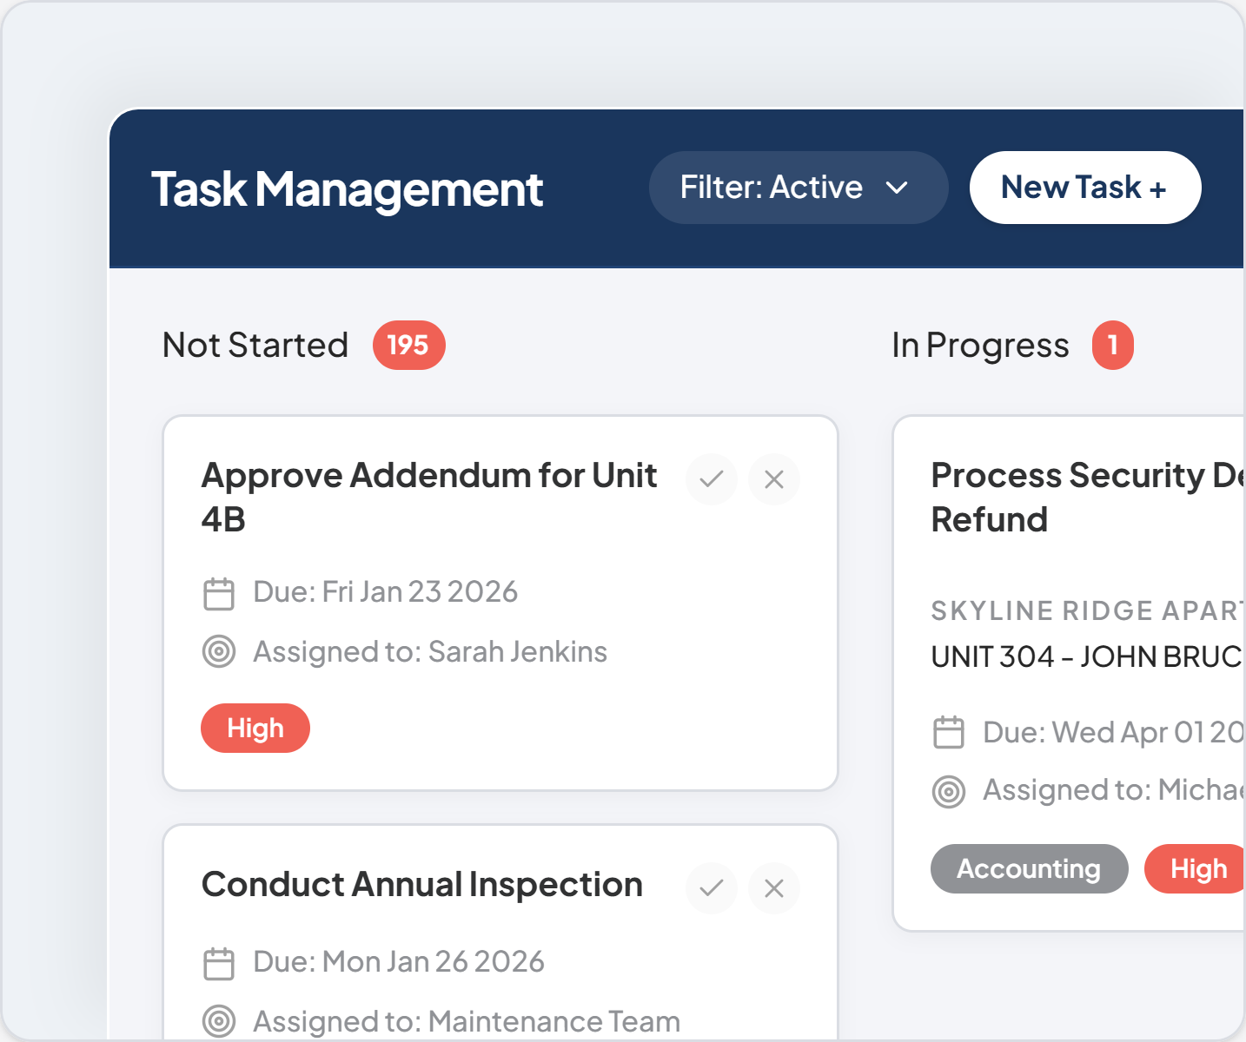Dismiss the Approve Addendum for Unit 4B task

(773, 478)
